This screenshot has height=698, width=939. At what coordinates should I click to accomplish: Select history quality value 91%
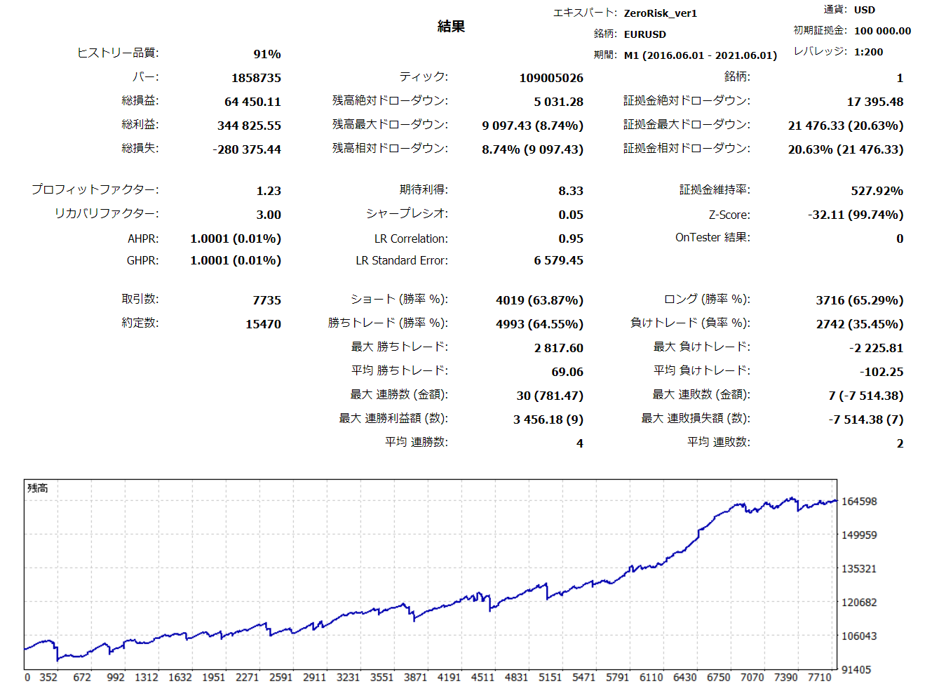[267, 54]
